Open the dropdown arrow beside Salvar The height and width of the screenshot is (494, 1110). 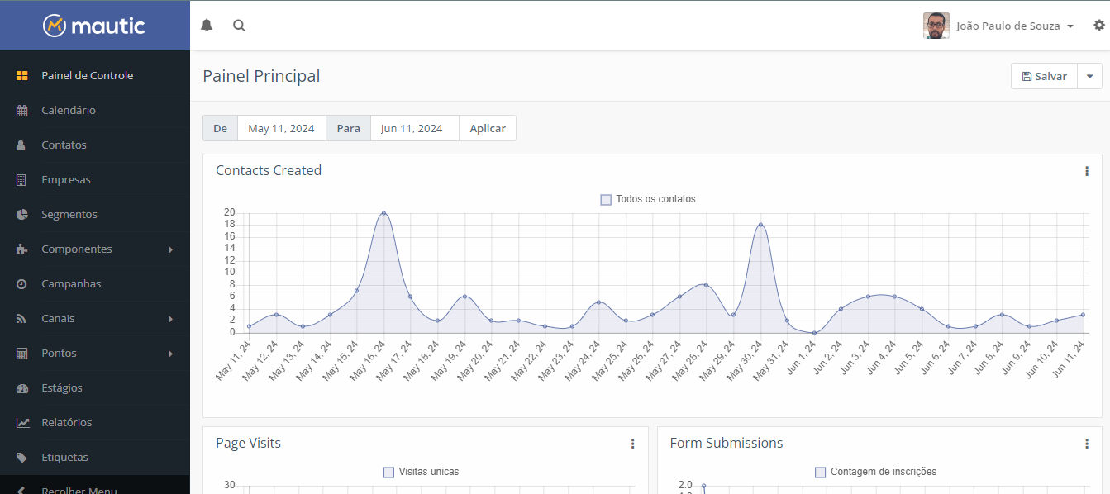(x=1089, y=76)
